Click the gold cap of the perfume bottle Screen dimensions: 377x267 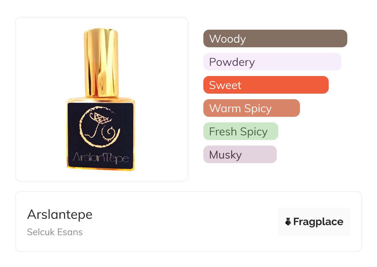[x=101, y=62]
